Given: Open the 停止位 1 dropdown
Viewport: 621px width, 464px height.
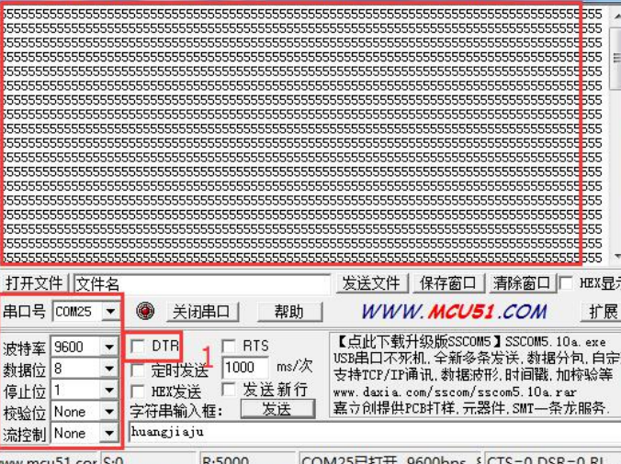Looking at the screenshot, I should coord(109,391).
